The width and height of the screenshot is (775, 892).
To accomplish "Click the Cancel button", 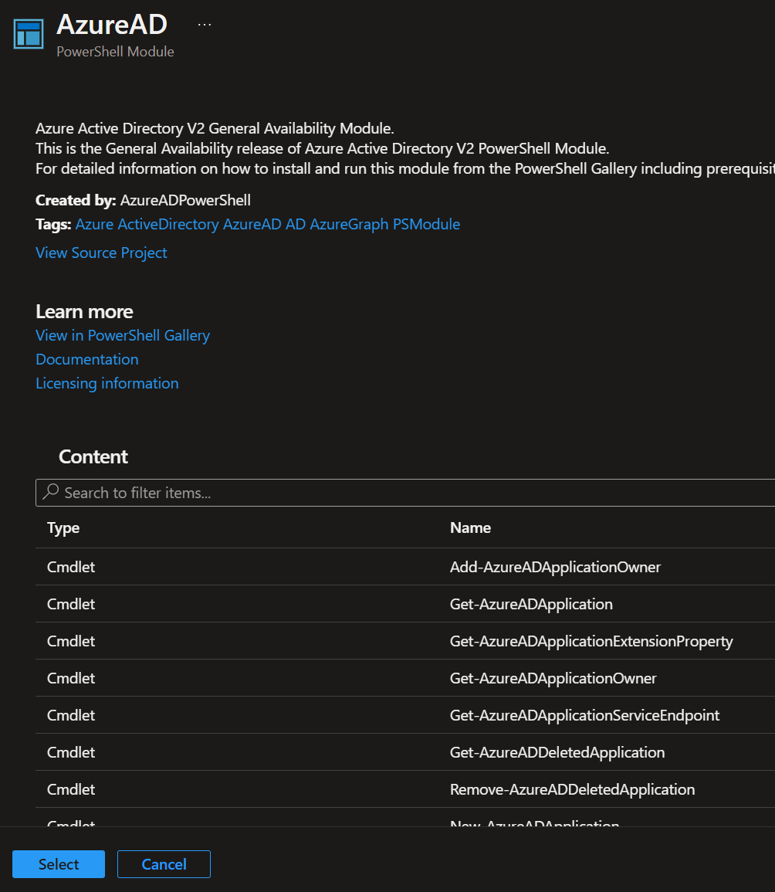I will click(x=164, y=864).
